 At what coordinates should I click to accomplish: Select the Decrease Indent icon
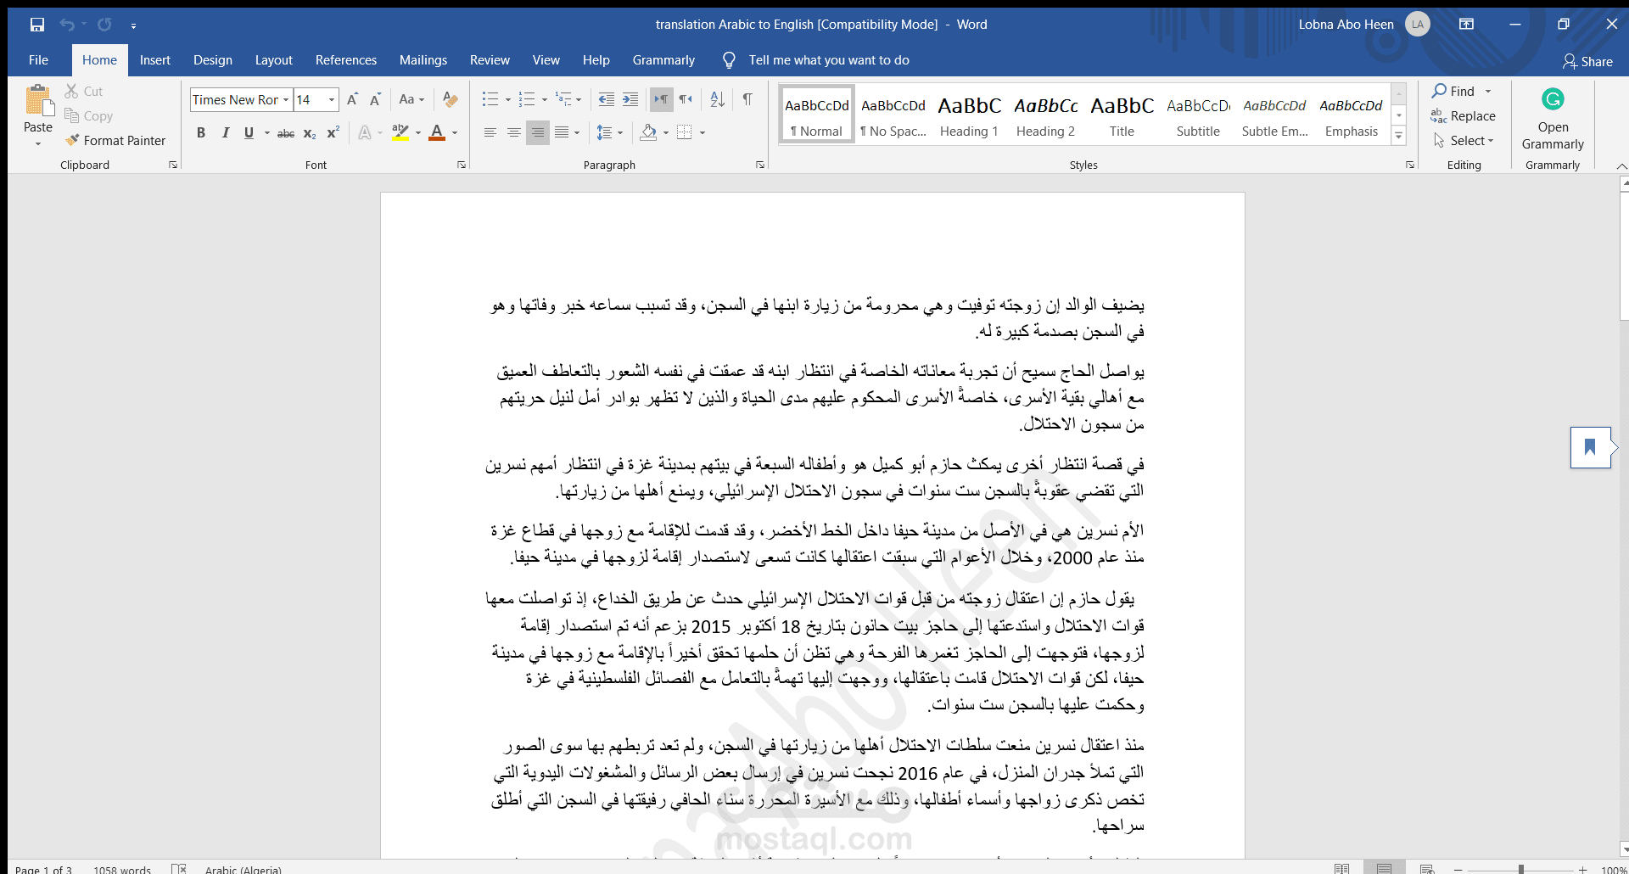(606, 99)
